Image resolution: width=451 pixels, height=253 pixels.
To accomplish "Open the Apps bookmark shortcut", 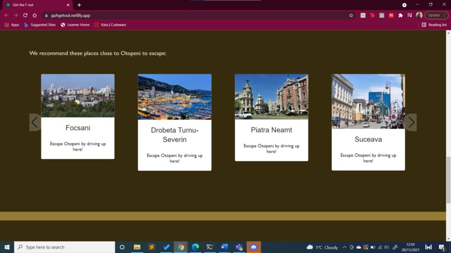I will [12, 25].
